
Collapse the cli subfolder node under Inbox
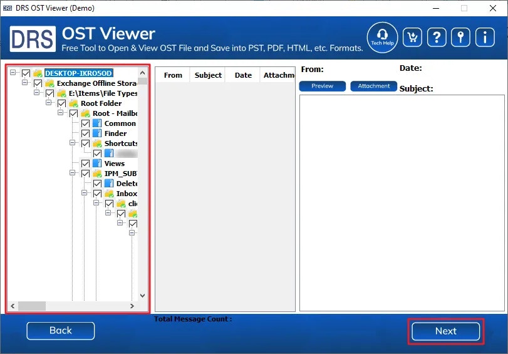pos(96,202)
